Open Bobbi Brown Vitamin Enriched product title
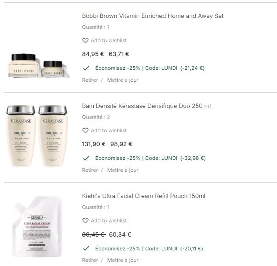 tap(153, 16)
